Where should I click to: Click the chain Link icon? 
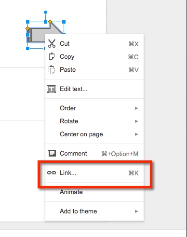tap(52, 173)
